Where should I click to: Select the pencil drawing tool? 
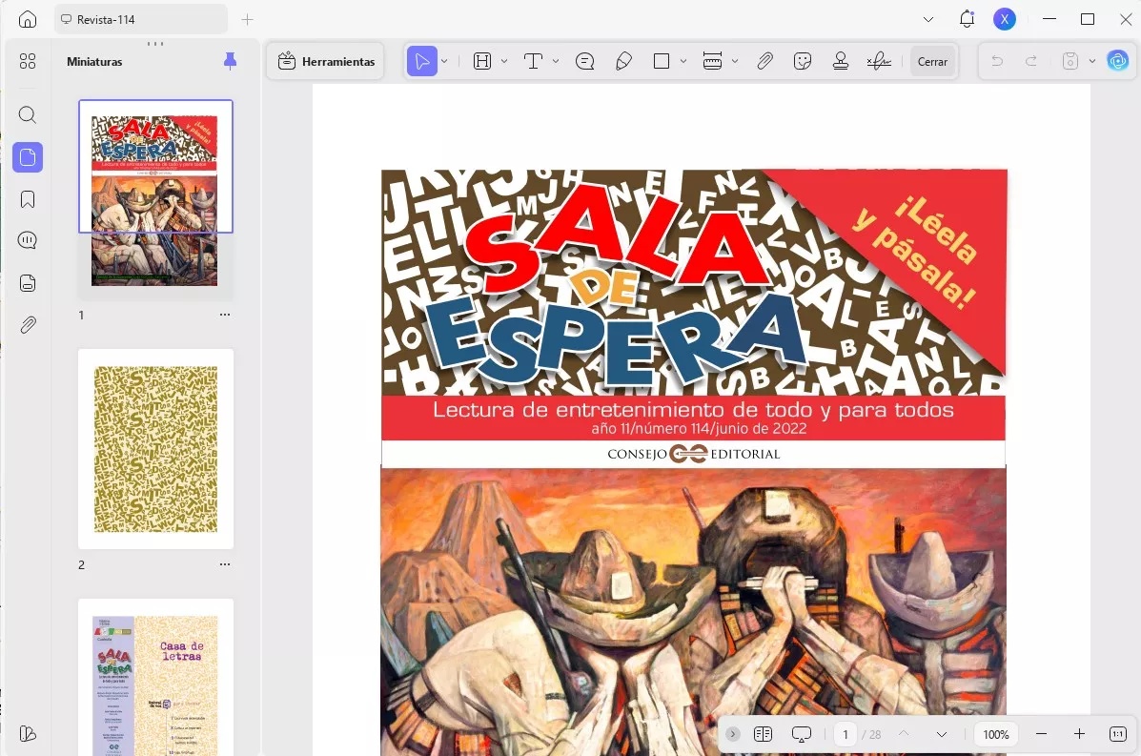(x=623, y=62)
